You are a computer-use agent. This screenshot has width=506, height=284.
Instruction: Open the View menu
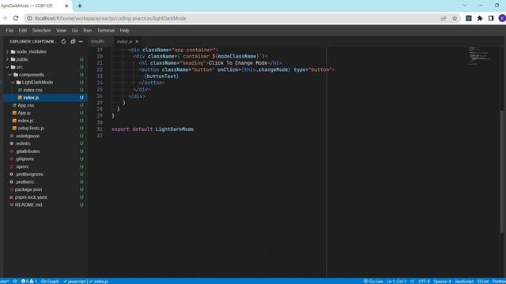click(x=61, y=30)
